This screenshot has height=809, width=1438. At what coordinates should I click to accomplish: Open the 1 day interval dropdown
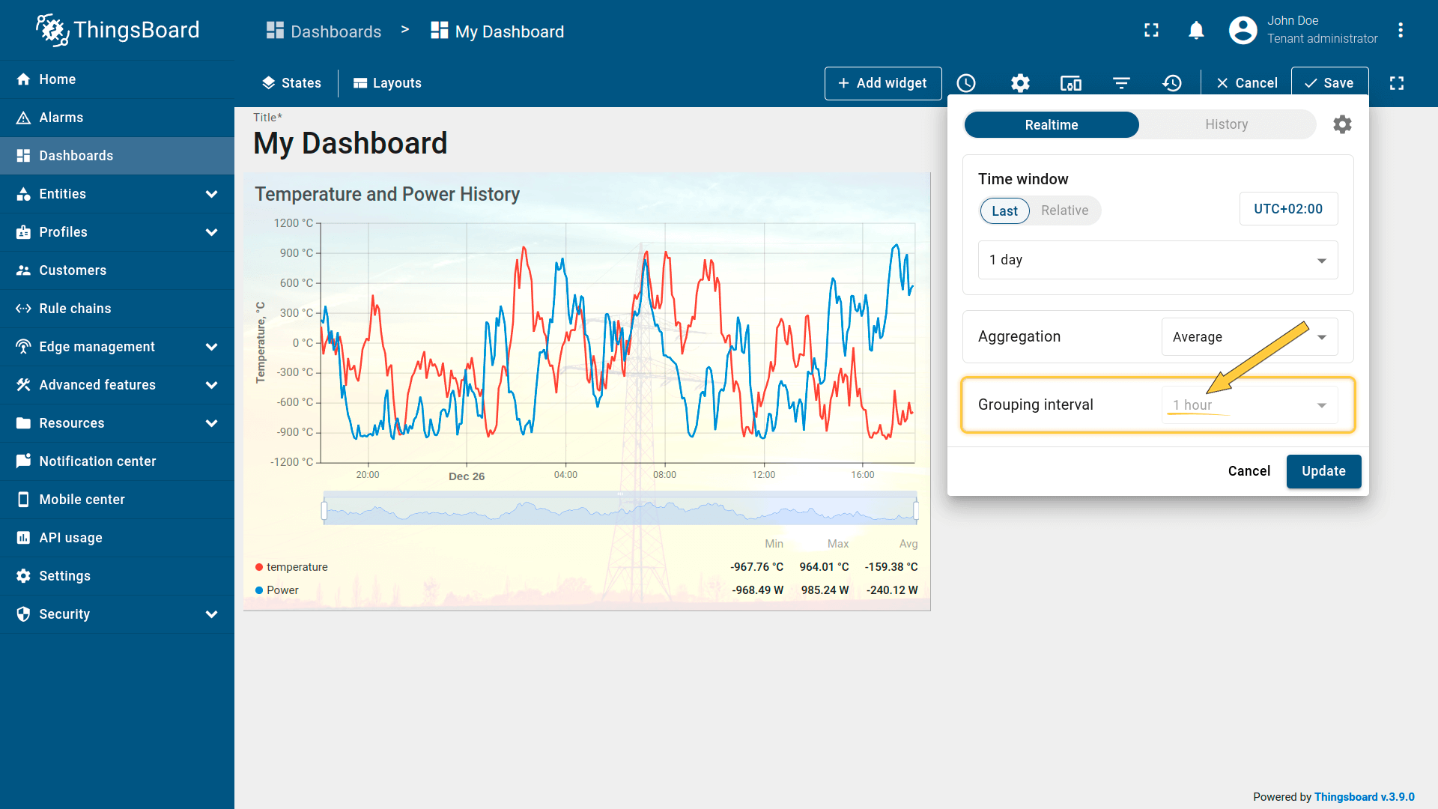(1157, 260)
